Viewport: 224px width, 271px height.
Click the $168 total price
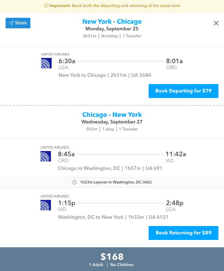tap(112, 257)
